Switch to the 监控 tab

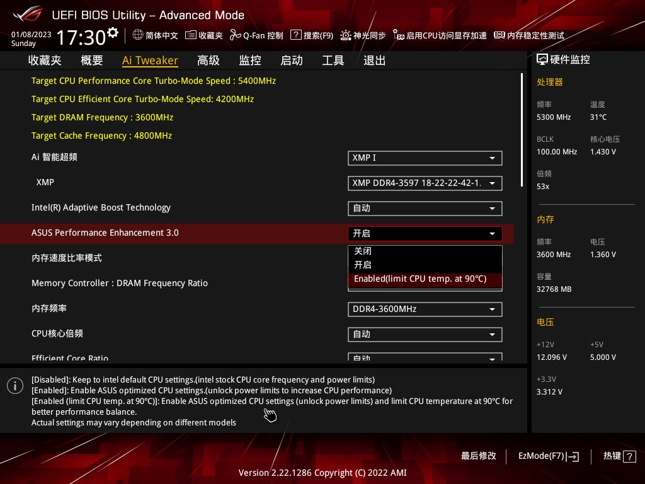click(250, 60)
